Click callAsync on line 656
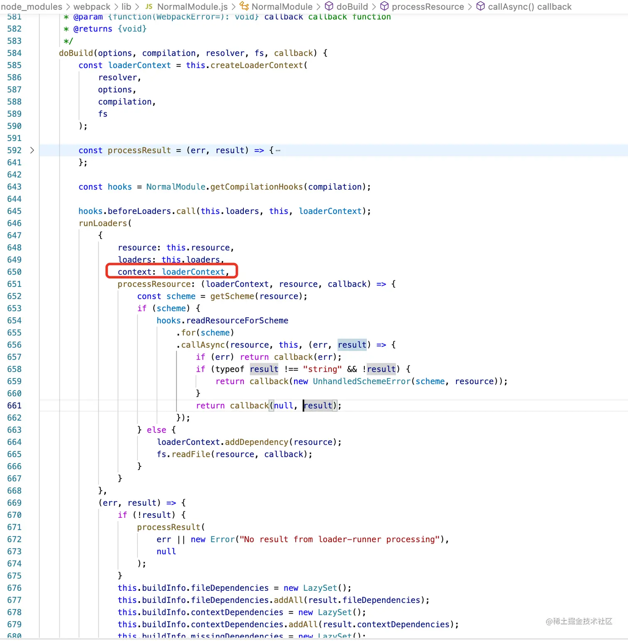Viewport: 628px width, 641px height. (203, 345)
